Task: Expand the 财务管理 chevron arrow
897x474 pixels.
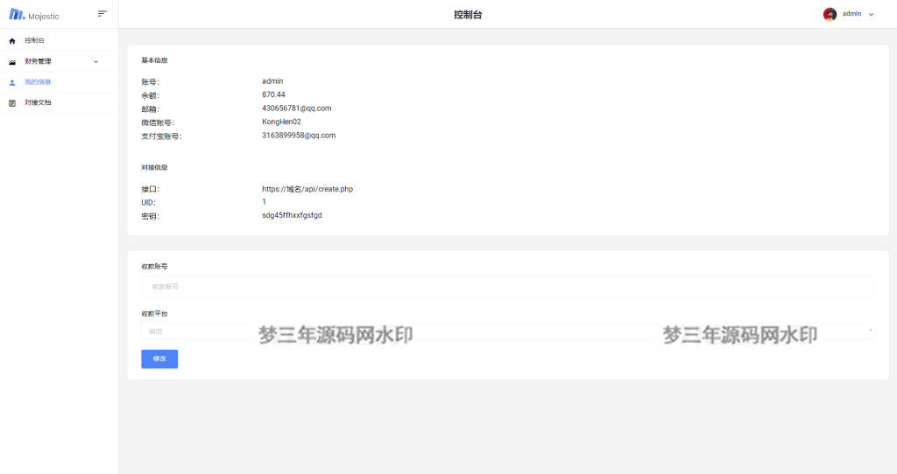Action: point(96,62)
